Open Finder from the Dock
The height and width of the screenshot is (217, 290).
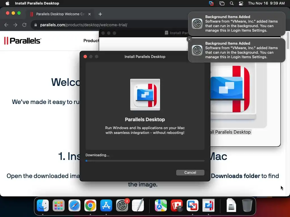click(x=43, y=205)
